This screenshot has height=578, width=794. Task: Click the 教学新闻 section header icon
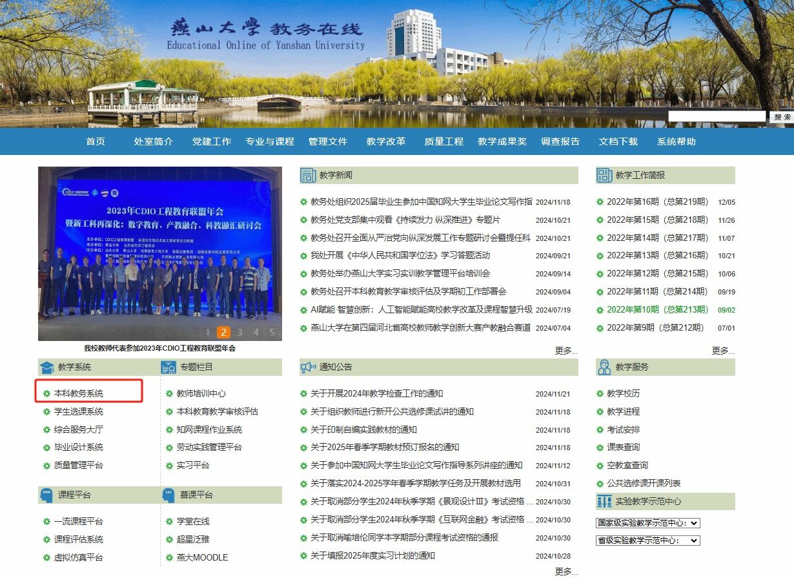click(307, 175)
